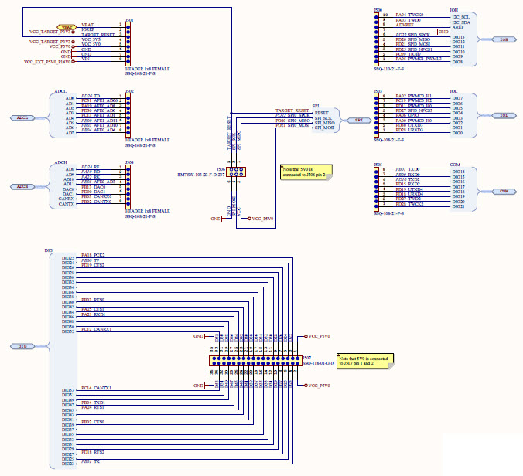Click the IOH port symbol
Image resolution: width=523 pixels, height=476 pixels.
[504, 39]
